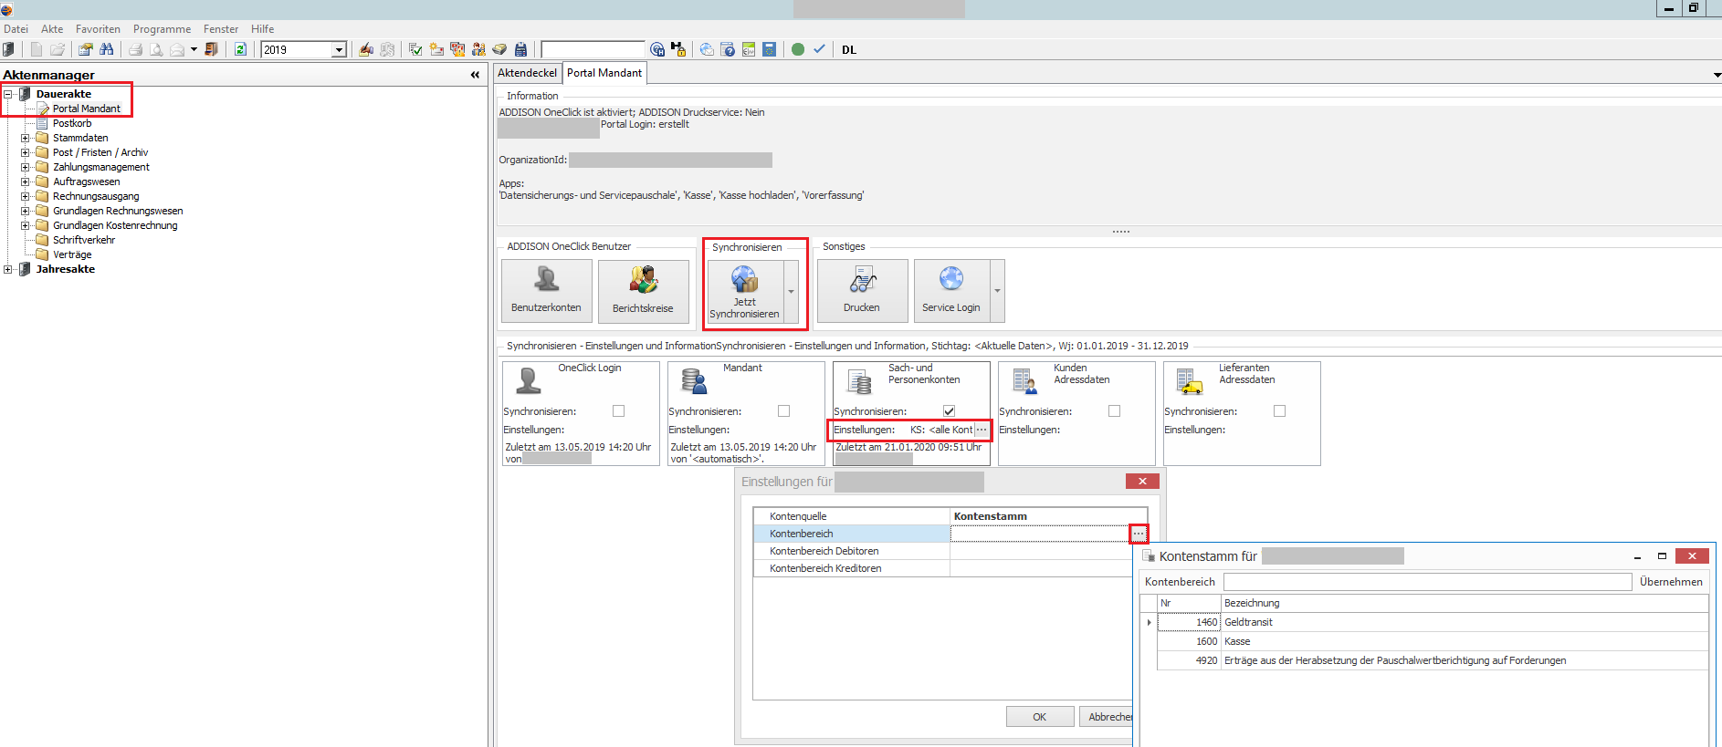Click the calendar help icon in toolbar
The height and width of the screenshot is (747, 1722).
[728, 49]
